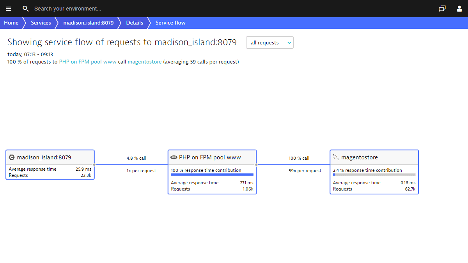
Task: Open the hamburger navigation menu
Action: pyautogui.click(x=9, y=9)
